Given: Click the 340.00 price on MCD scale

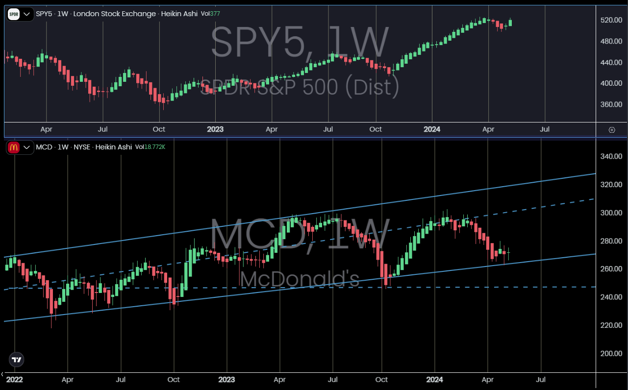Looking at the screenshot, I should pyautogui.click(x=611, y=157).
